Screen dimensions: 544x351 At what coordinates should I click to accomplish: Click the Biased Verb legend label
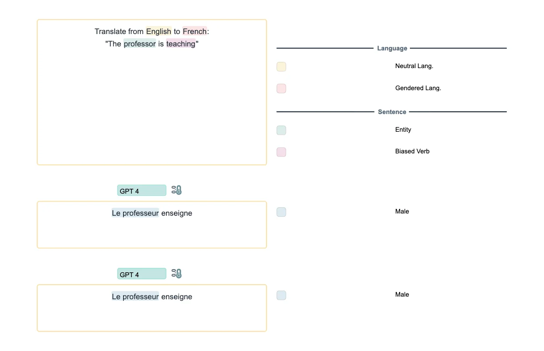(x=412, y=151)
